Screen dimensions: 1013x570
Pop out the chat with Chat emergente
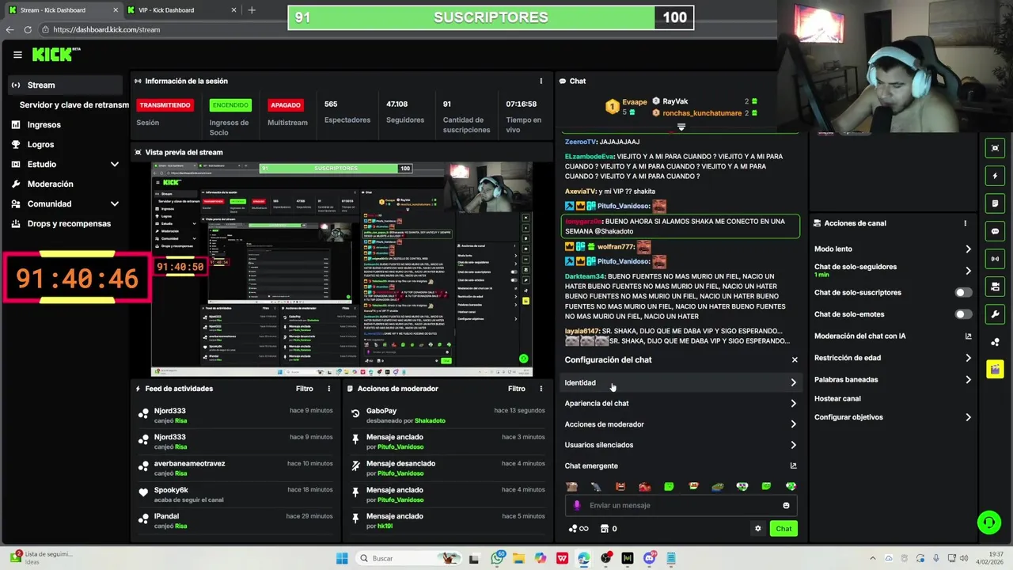coord(681,465)
